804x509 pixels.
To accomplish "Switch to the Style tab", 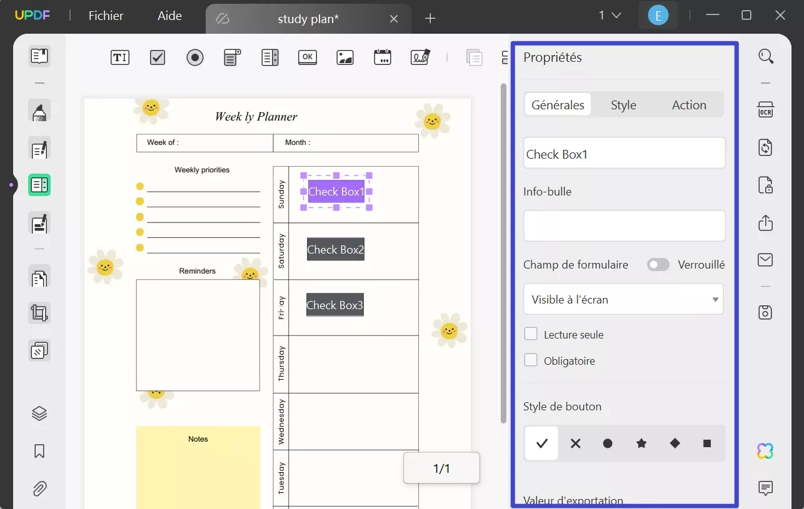I will pos(623,105).
